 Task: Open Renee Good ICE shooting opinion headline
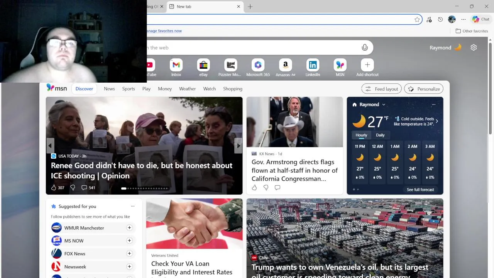(x=142, y=170)
